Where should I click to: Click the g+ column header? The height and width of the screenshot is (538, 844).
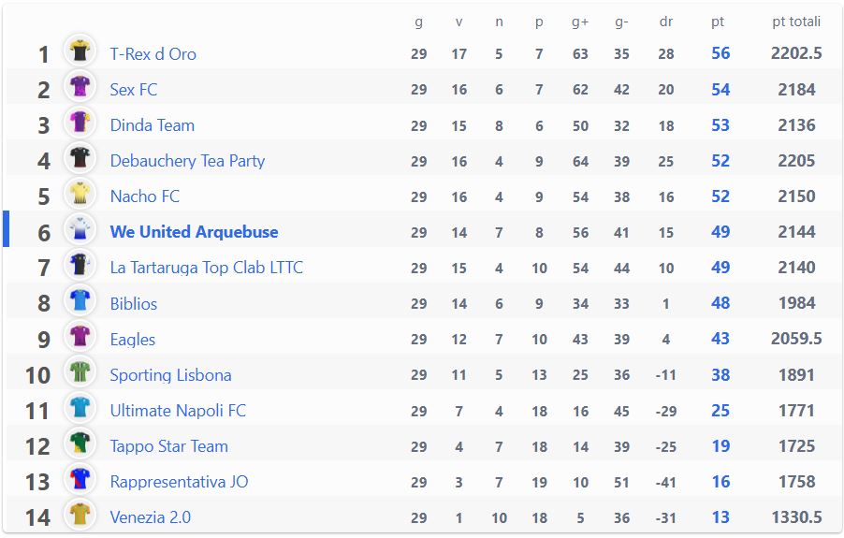tap(580, 22)
